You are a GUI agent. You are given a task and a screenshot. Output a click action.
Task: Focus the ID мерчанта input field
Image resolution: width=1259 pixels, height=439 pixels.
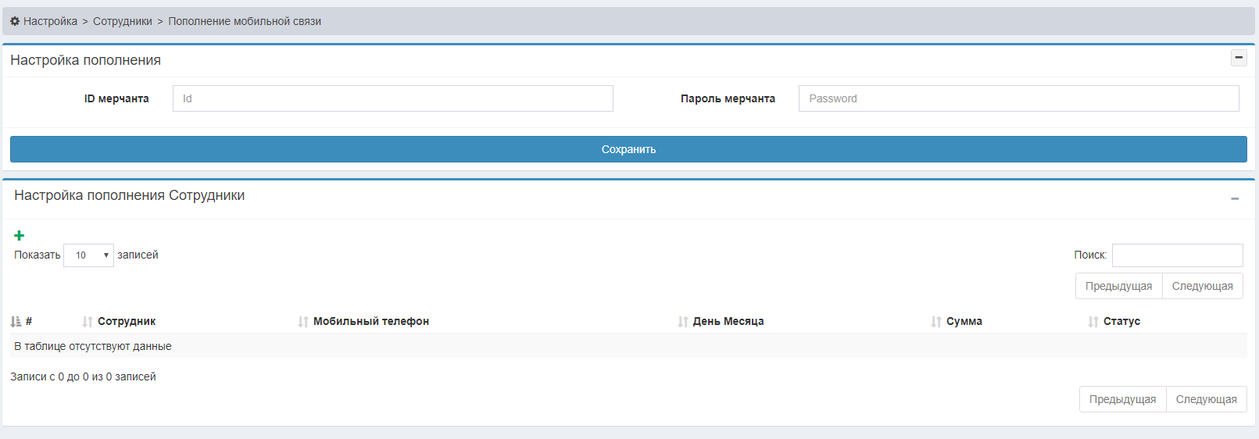pos(392,98)
